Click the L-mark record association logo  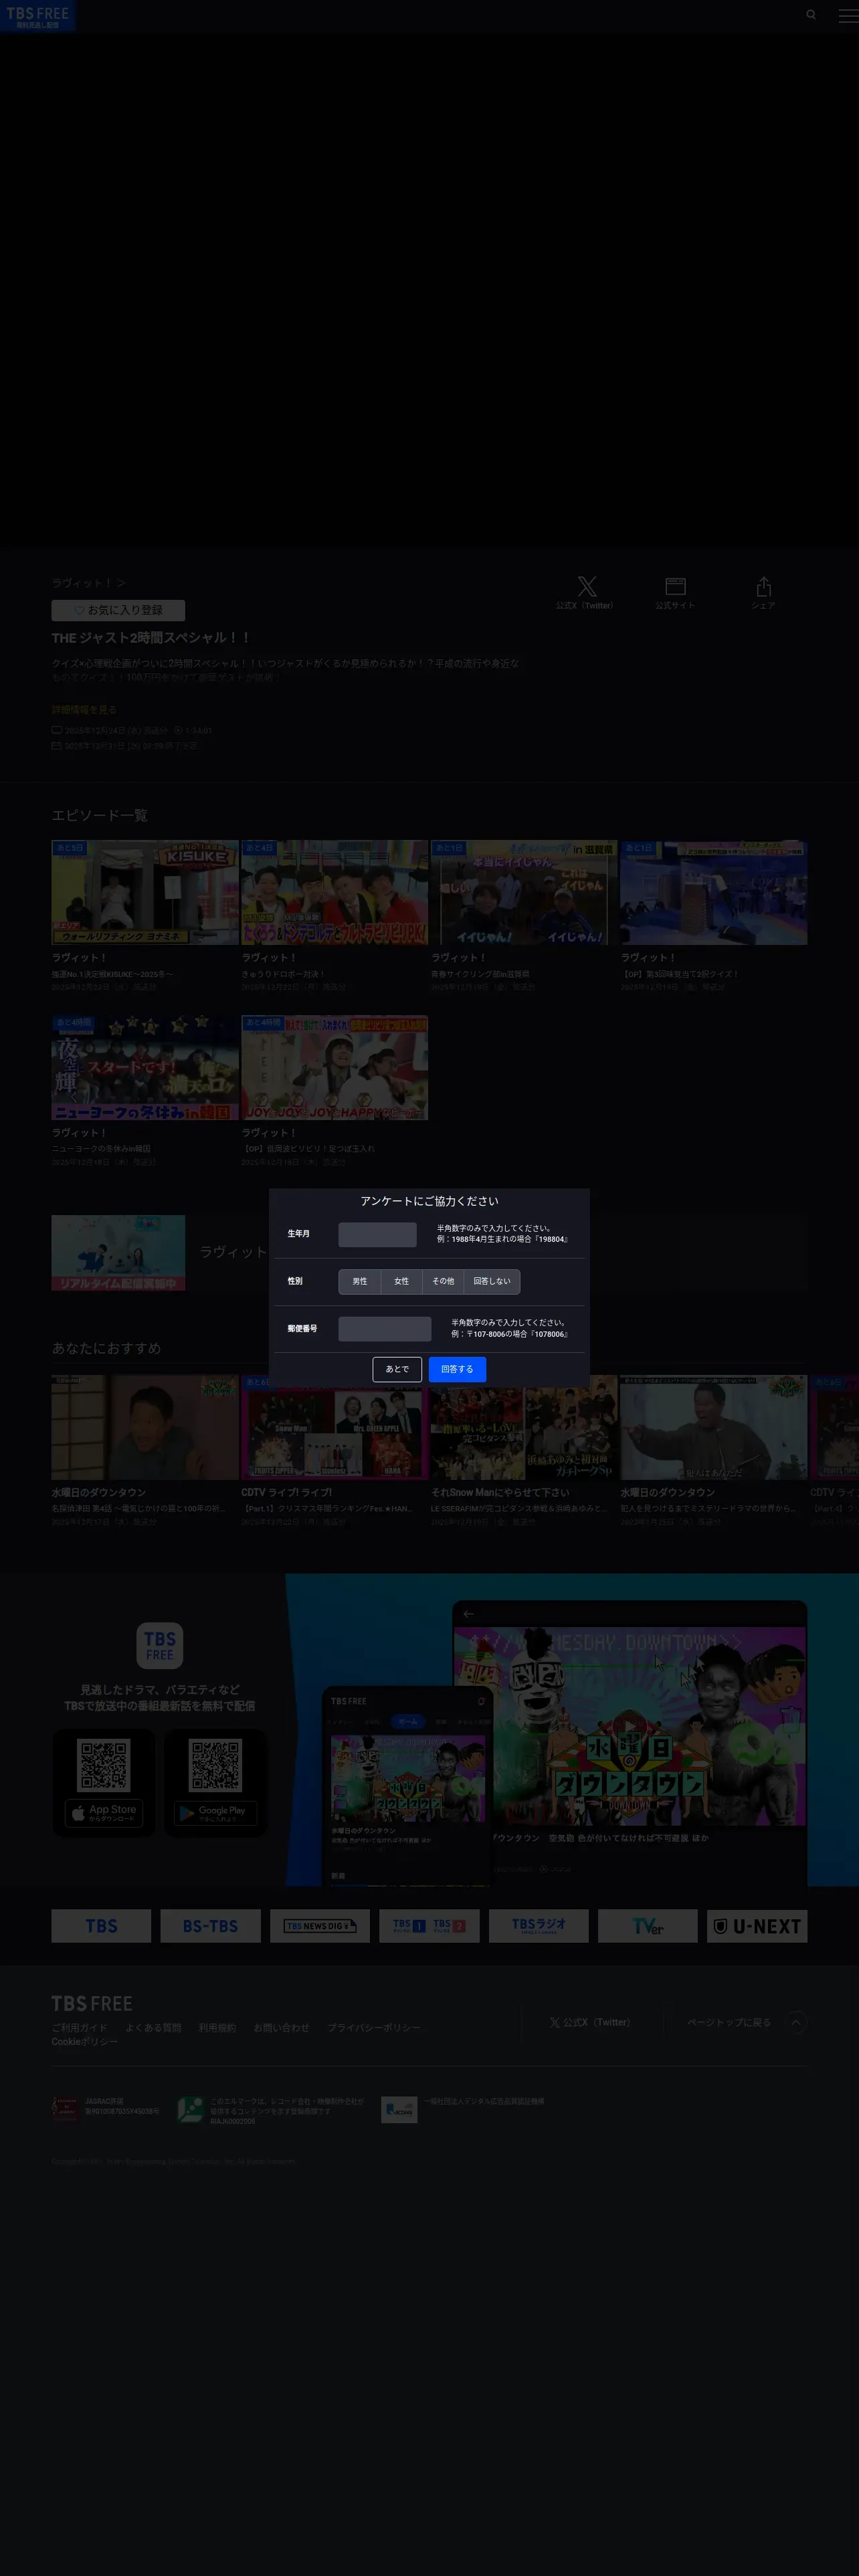[190, 2110]
